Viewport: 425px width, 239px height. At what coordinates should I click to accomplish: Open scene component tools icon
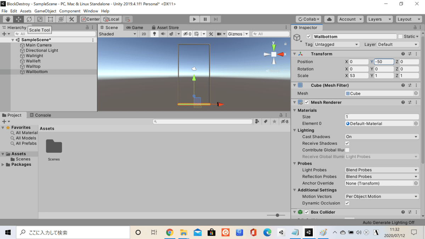(211, 34)
